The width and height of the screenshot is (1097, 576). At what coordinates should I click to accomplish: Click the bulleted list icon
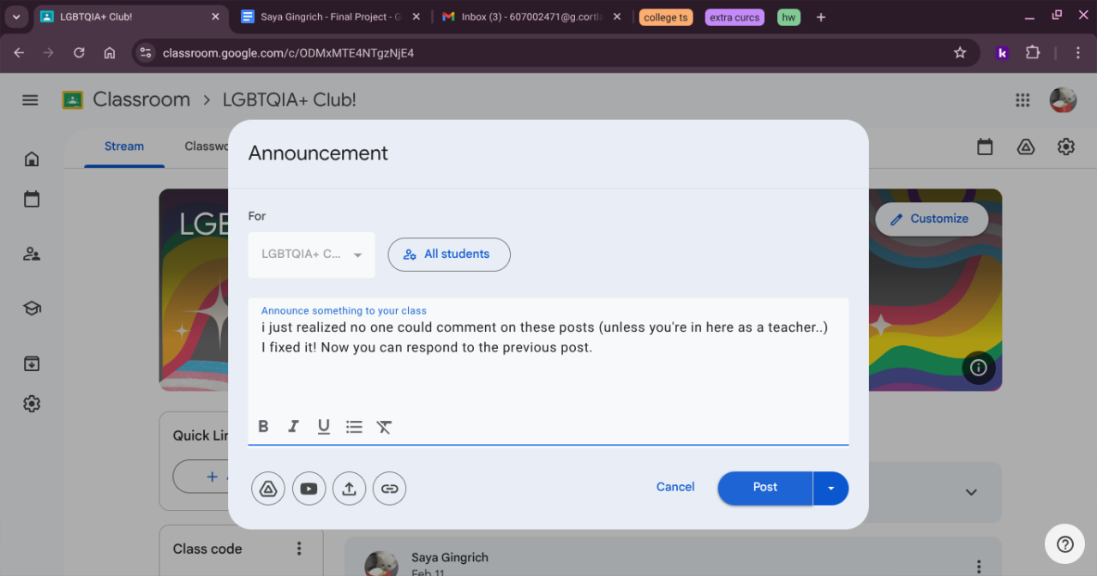point(354,427)
